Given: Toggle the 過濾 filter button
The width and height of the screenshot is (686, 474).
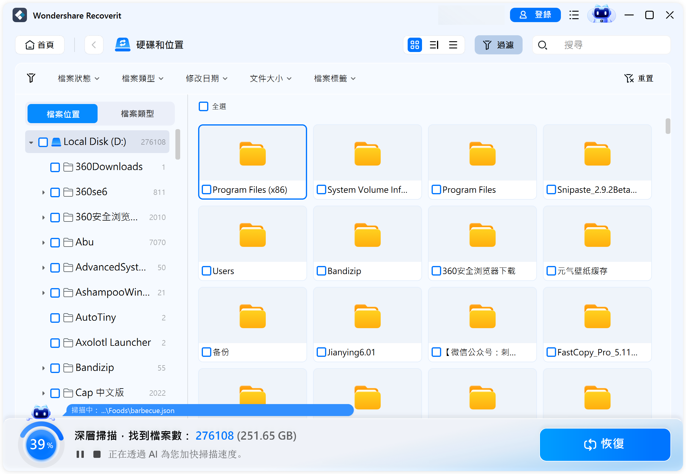Looking at the screenshot, I should click(x=498, y=45).
